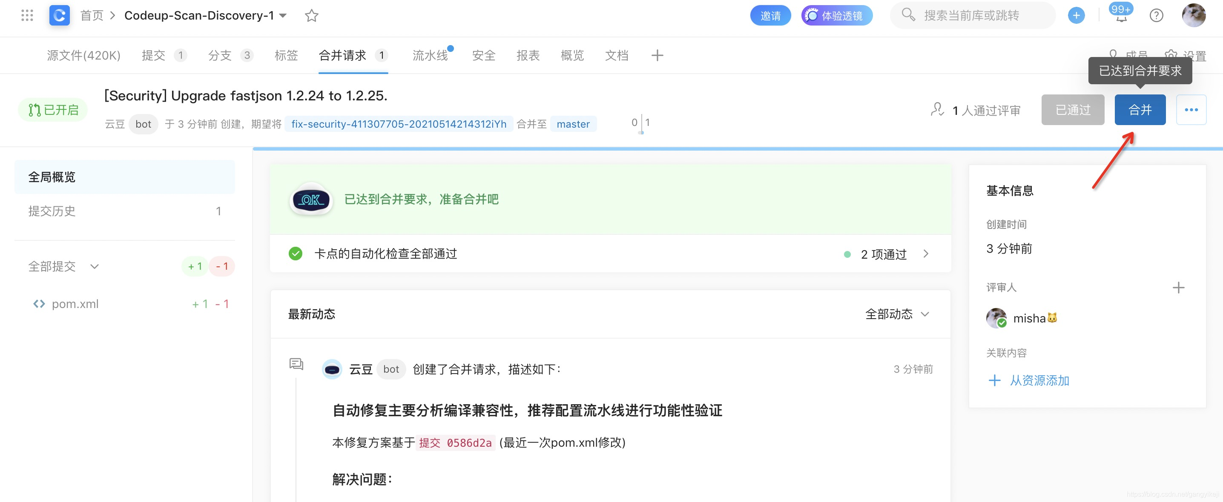
Task: Open 提交历史 in the sidebar
Action: pyautogui.click(x=52, y=211)
